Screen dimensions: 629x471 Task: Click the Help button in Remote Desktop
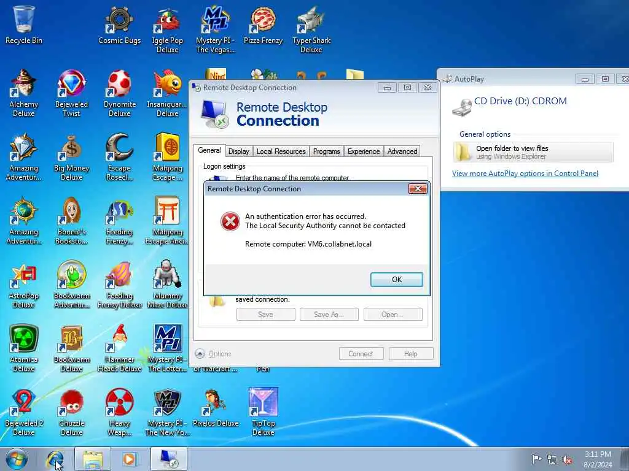tap(411, 354)
